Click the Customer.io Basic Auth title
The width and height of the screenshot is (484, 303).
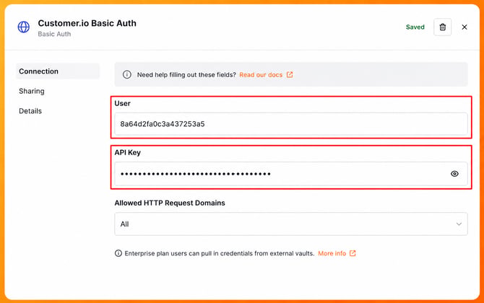coord(87,23)
